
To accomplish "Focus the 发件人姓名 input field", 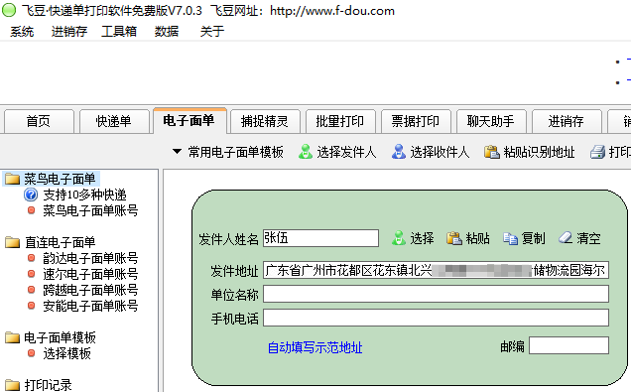I will 320,238.
